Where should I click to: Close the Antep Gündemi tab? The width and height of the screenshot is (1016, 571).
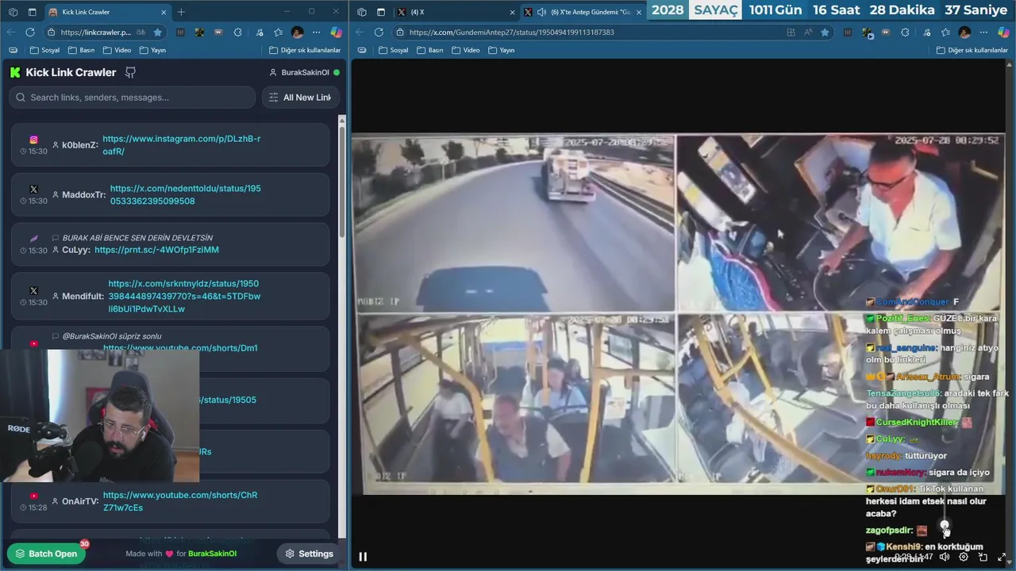[638, 12]
